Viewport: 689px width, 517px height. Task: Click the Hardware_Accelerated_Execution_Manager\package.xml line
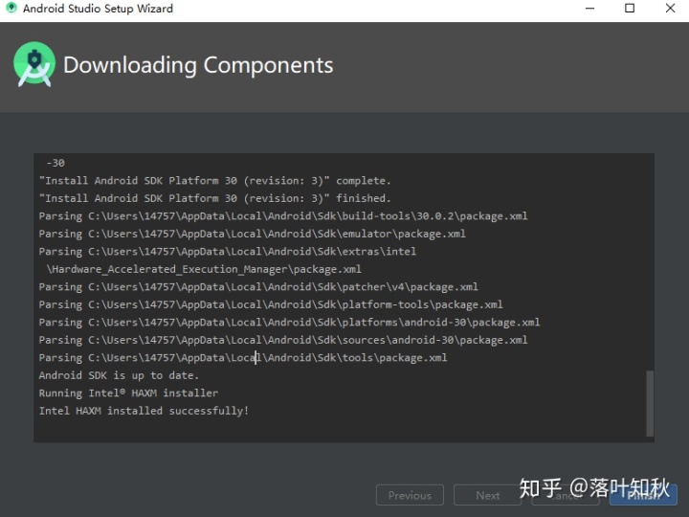(204, 269)
